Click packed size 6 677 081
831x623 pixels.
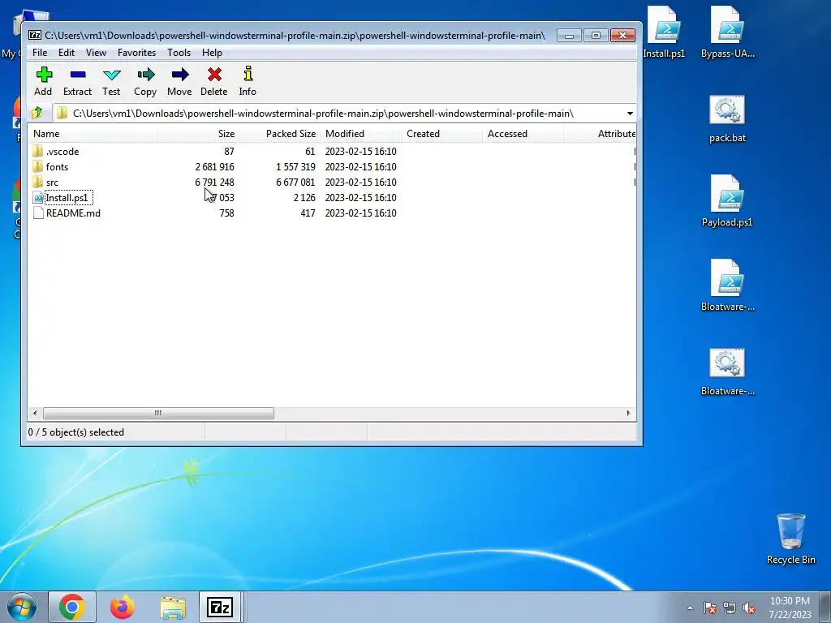[x=295, y=183]
